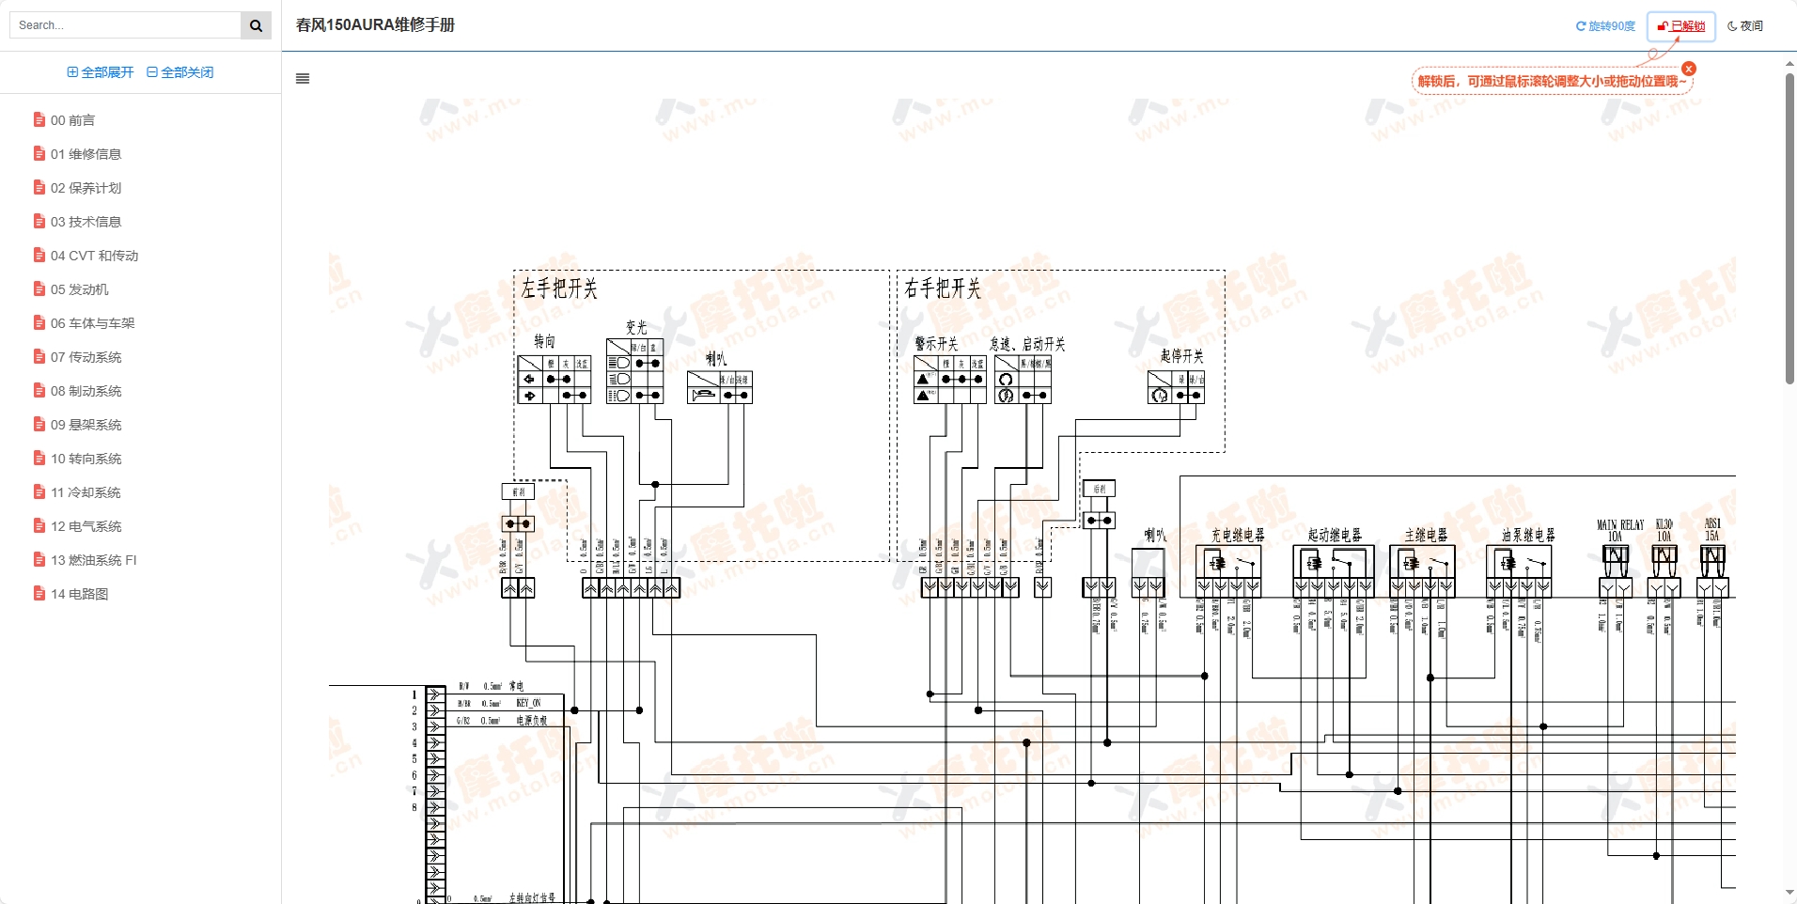This screenshot has width=1797, height=904.
Task: Click the MAIN RELAY 10A fuse label
Action: click(x=1619, y=531)
